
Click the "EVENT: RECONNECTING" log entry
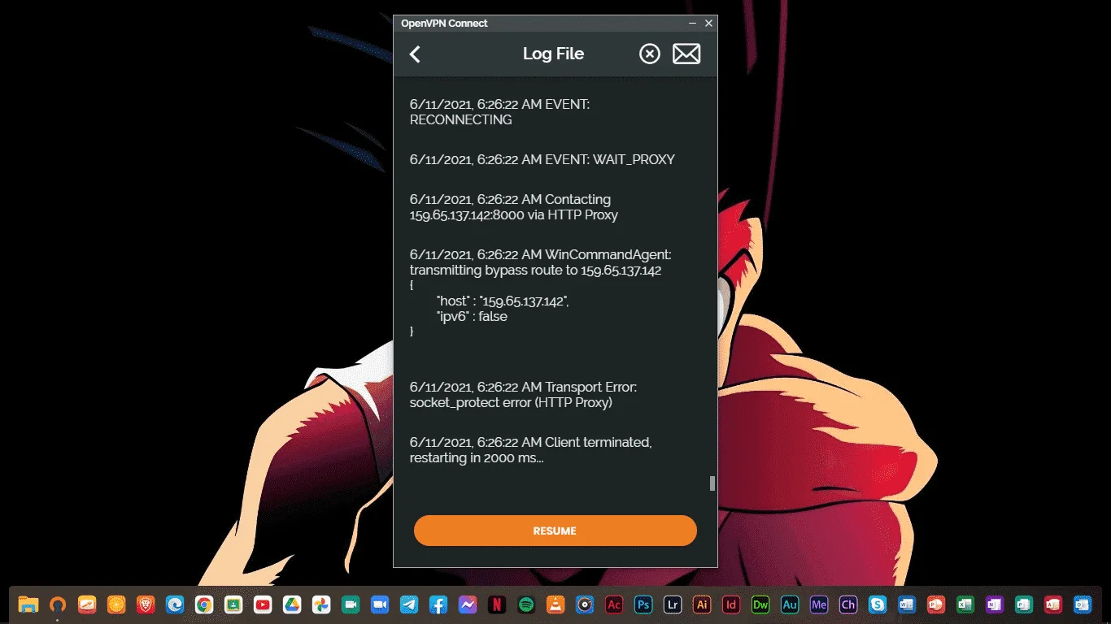[499, 112]
